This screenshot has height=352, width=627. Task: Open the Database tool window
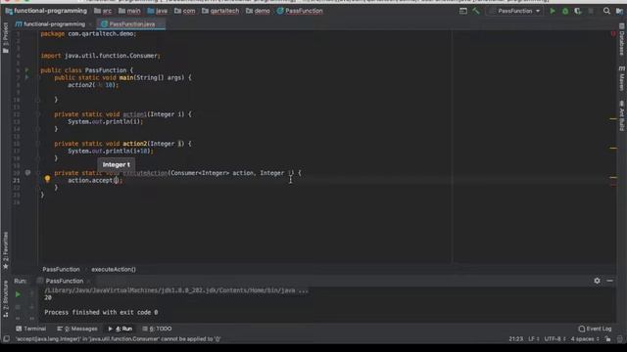pyautogui.click(x=621, y=40)
